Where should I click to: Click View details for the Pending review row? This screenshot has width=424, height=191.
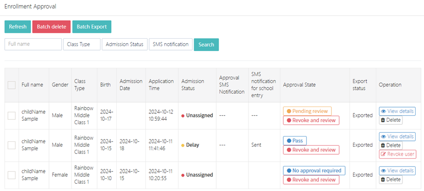tap(397, 111)
